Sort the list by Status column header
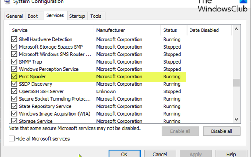 point(170,30)
